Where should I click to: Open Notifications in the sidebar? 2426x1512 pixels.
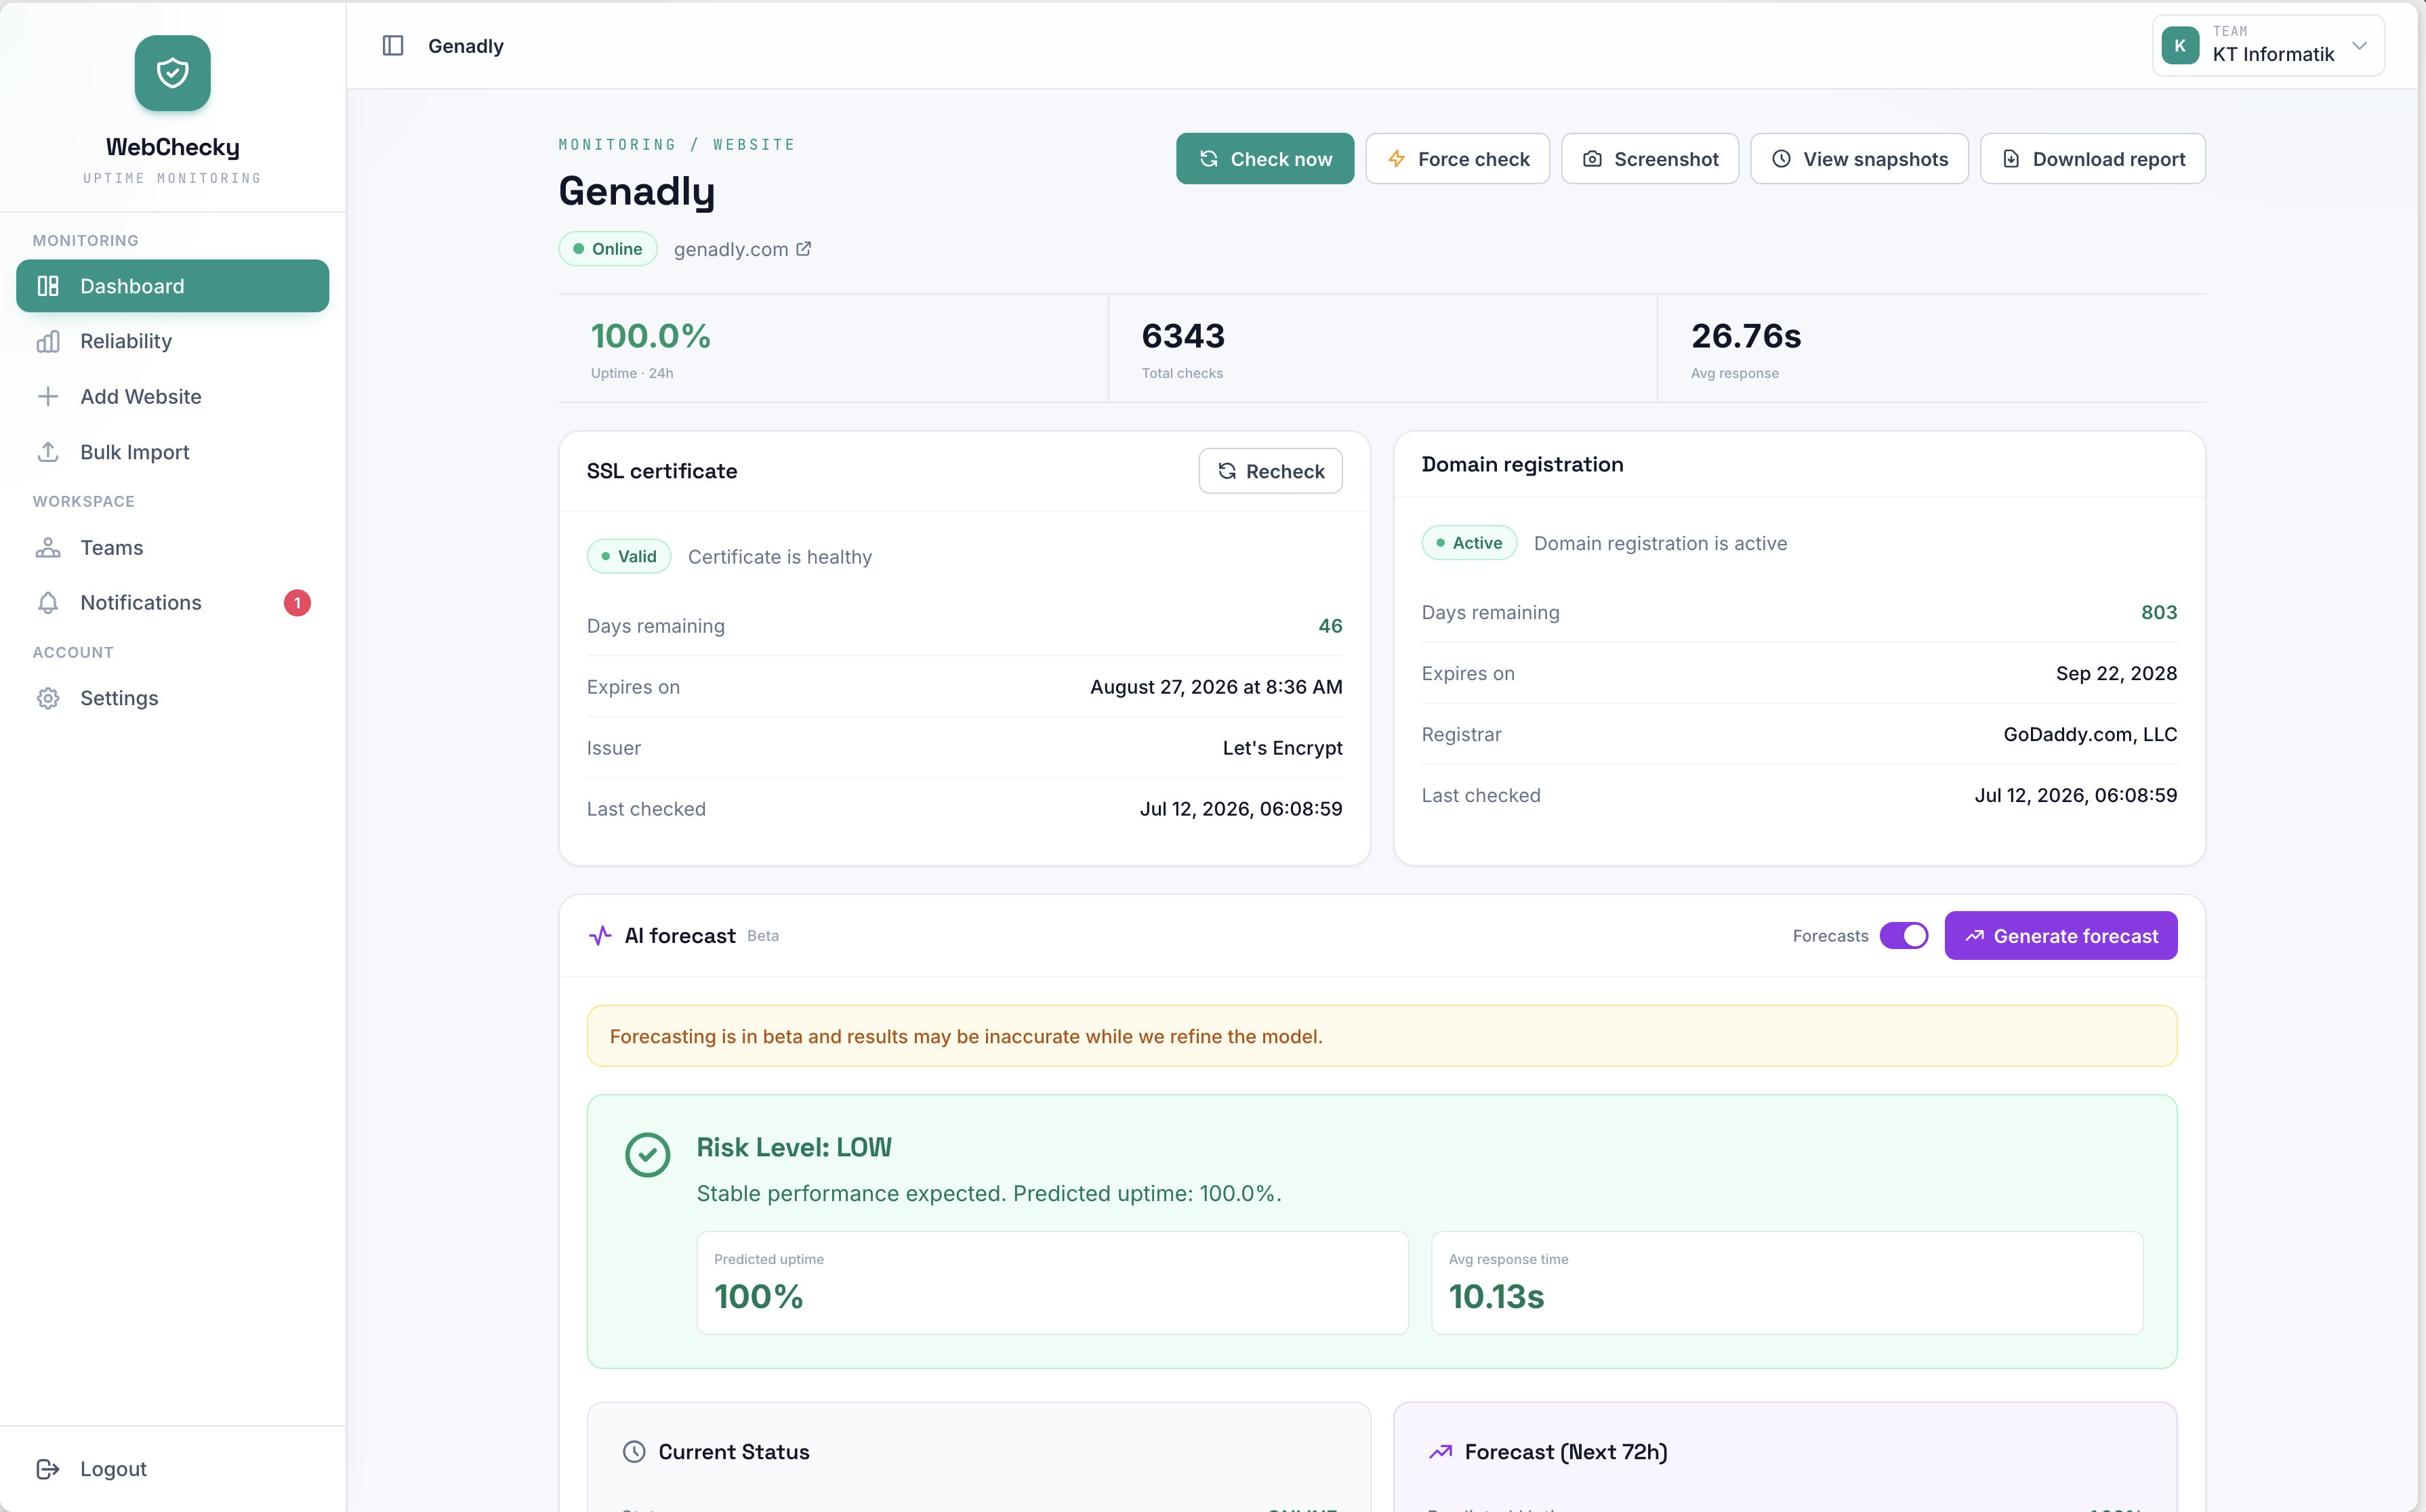tap(172, 603)
